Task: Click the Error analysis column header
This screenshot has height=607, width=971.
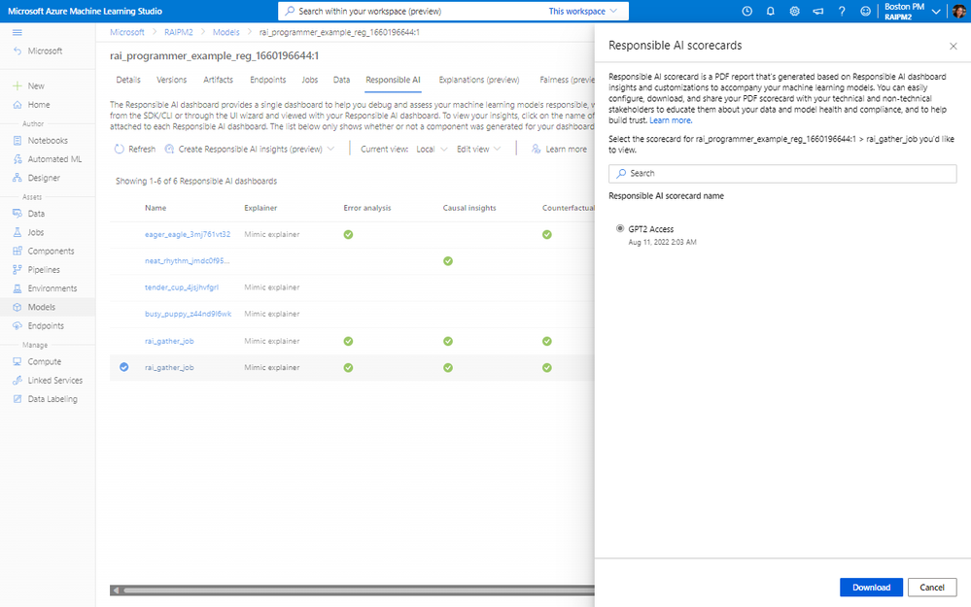Action: click(367, 208)
